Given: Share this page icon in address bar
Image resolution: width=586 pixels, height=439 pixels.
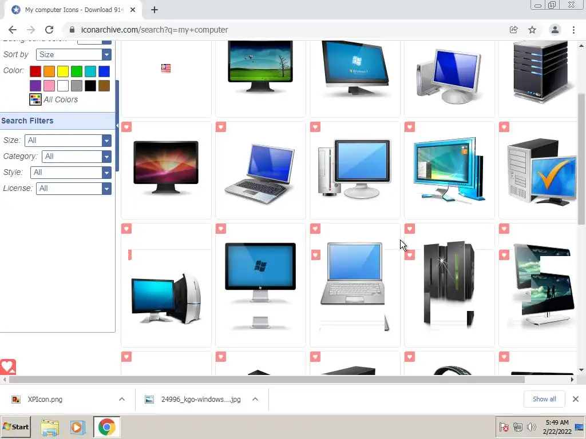Looking at the screenshot, I should coord(513,30).
